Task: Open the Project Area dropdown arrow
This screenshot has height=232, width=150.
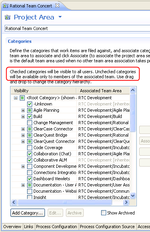Action: click(x=60, y=17)
